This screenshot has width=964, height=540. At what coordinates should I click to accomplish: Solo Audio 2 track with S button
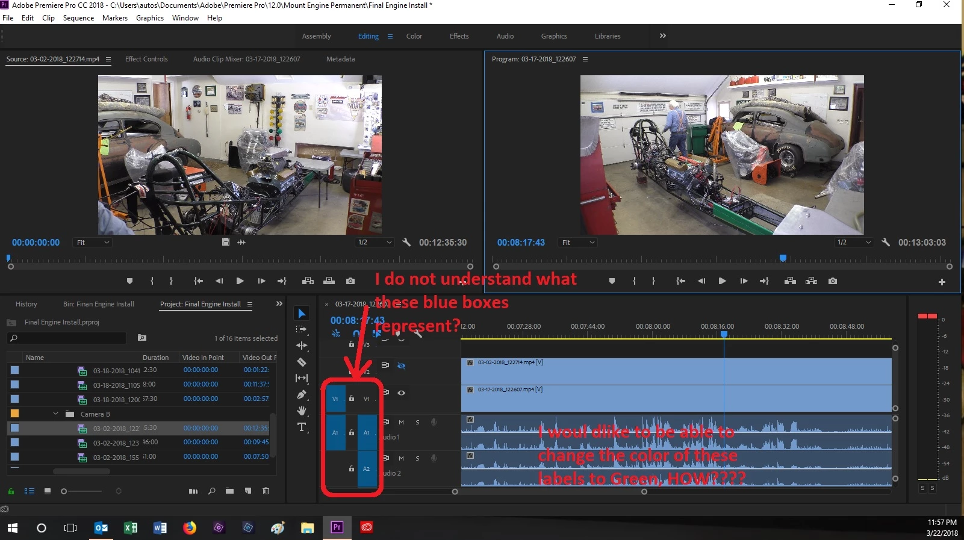pos(417,458)
